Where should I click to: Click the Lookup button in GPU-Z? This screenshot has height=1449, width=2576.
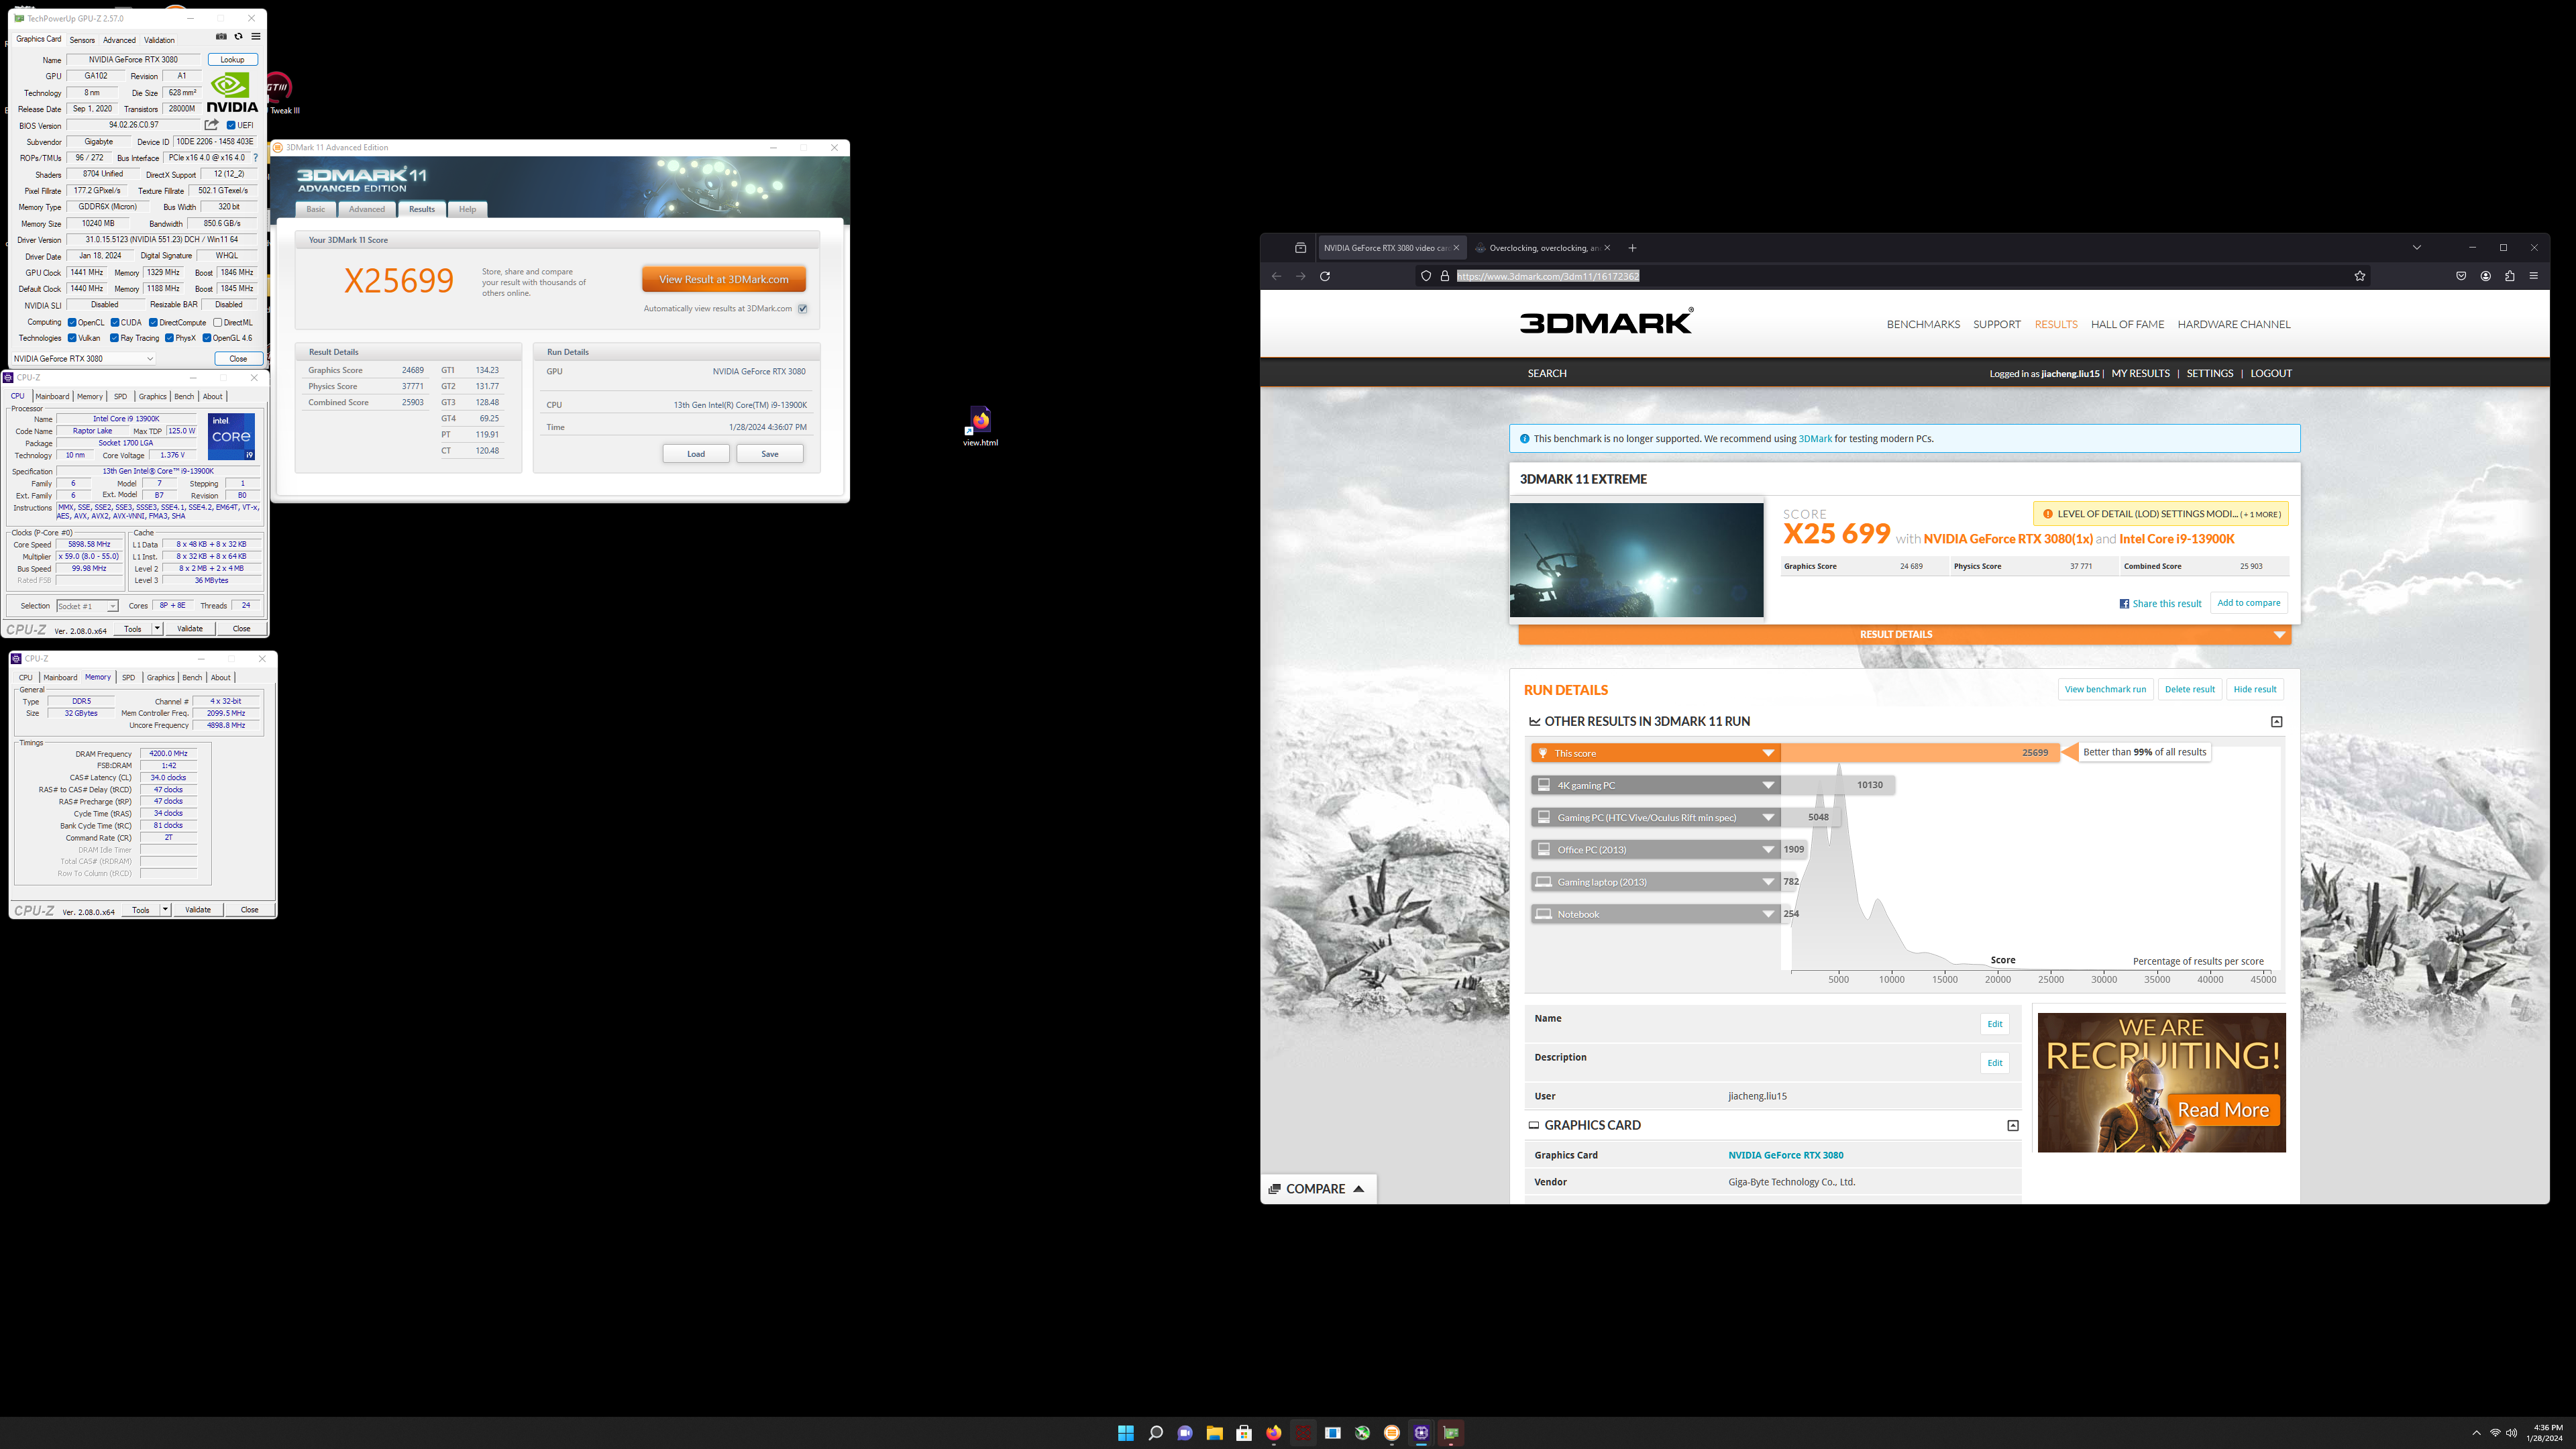coord(232,60)
